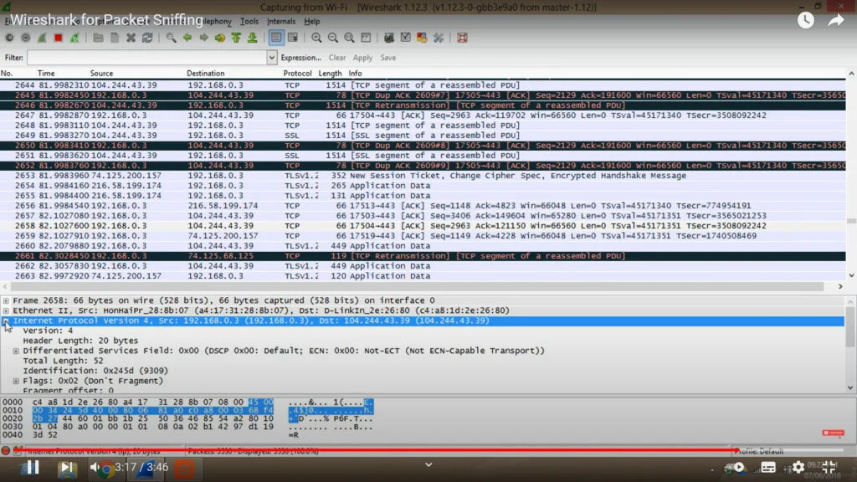Mute the video volume speaker
Viewport: 857px width, 482px height.
click(x=95, y=467)
